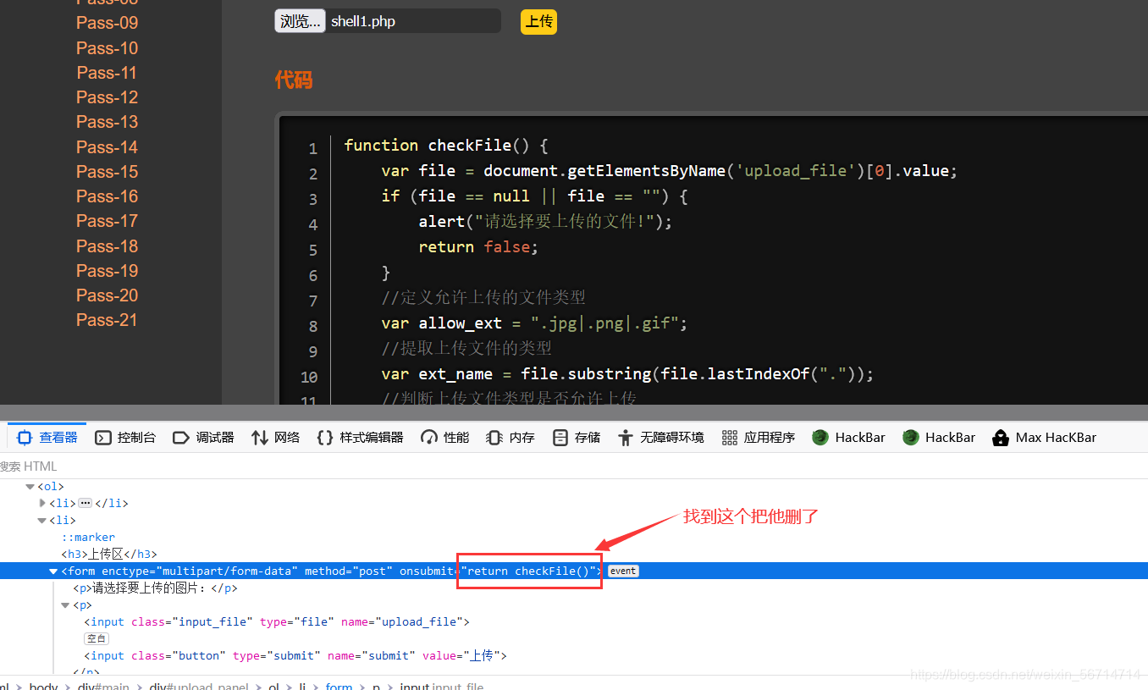
Task: Switch to the Console (控制台) tab
Action: point(125,438)
